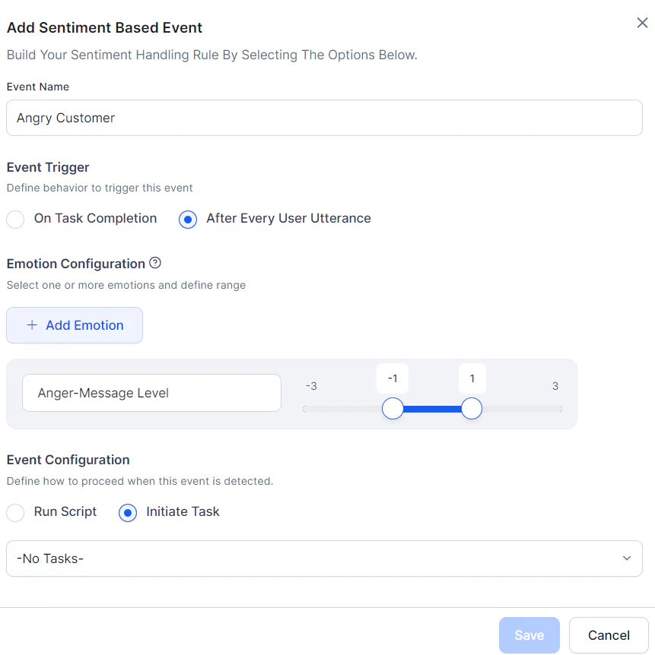The image size is (655, 655).
Task: Click the right slider handle at 1
Action: point(472,408)
